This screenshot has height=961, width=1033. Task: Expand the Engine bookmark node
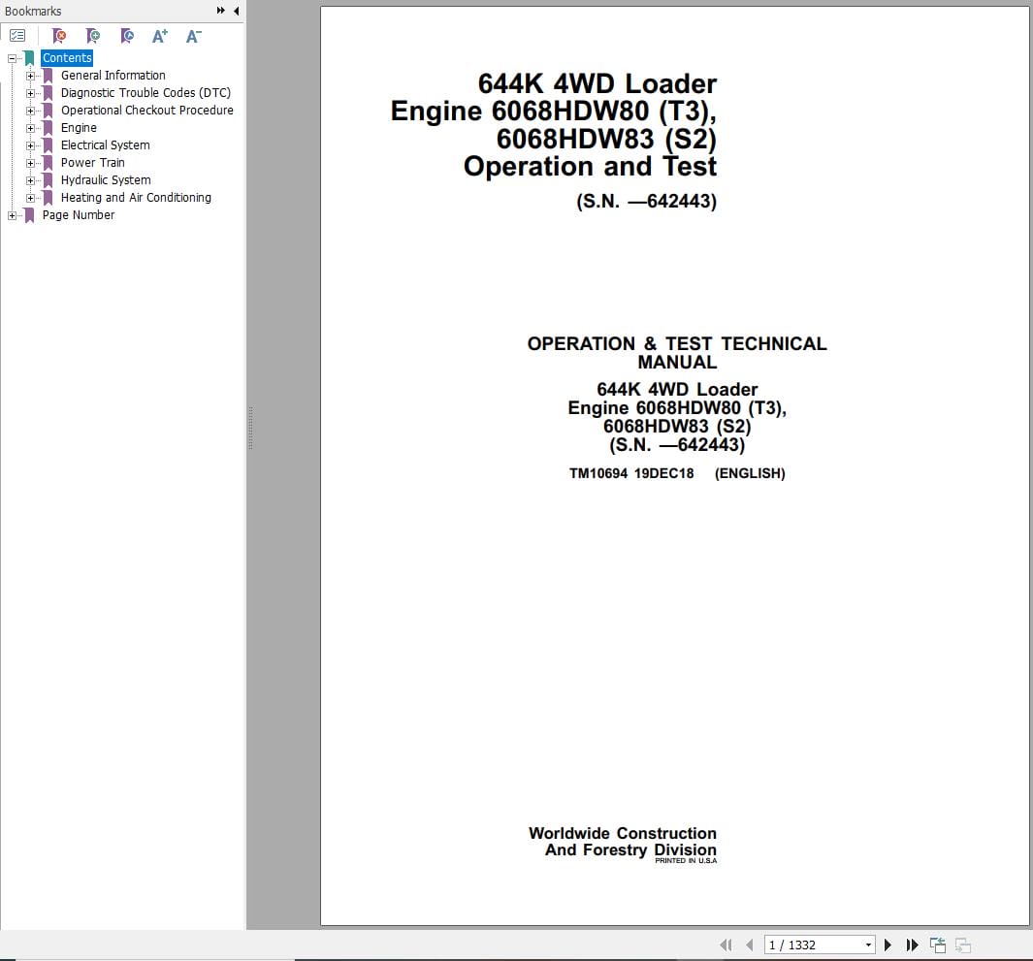point(30,128)
